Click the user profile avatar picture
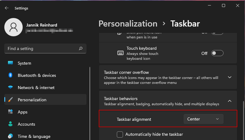This screenshot has height=140, width=245. coord(13,28)
